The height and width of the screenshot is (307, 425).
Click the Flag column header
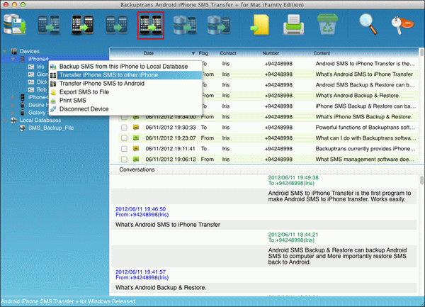click(203, 53)
